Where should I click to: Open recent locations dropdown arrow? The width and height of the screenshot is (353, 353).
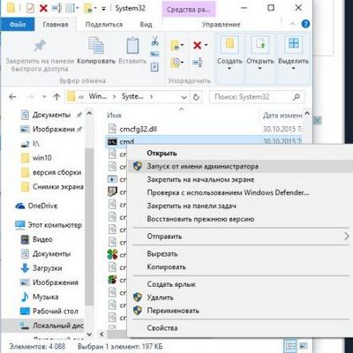coord(44,96)
